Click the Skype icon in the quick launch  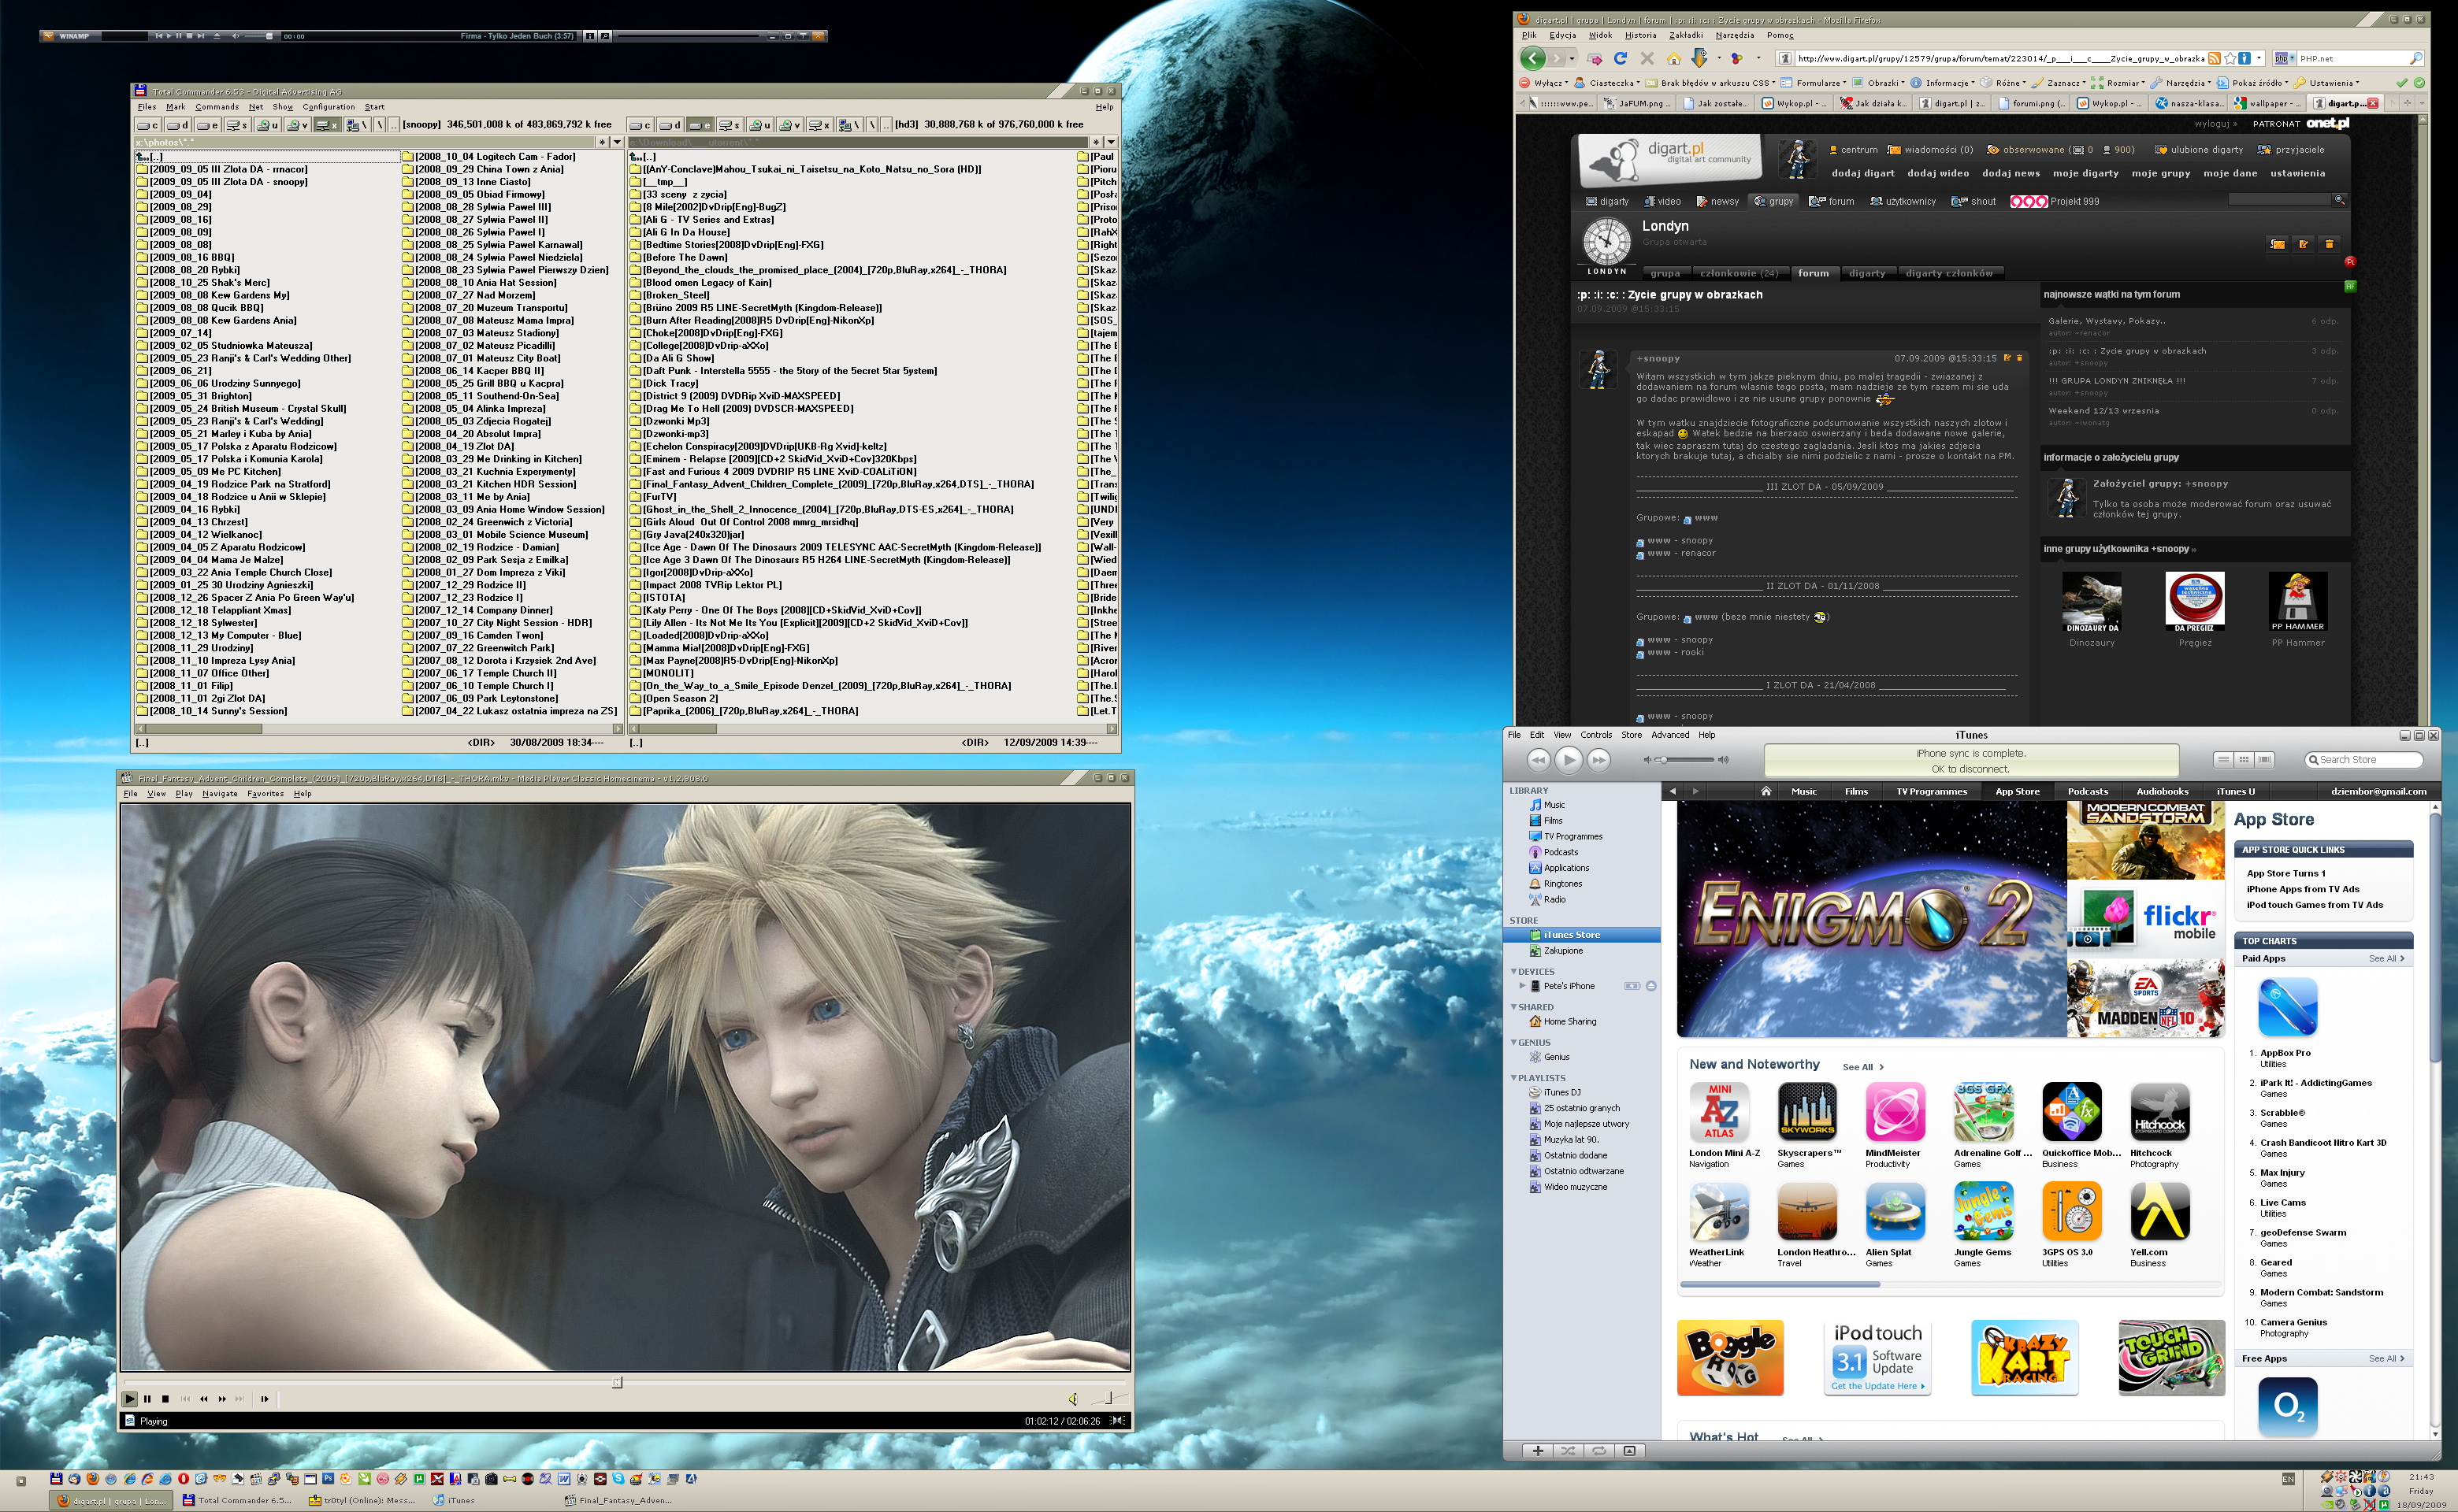(x=618, y=1479)
